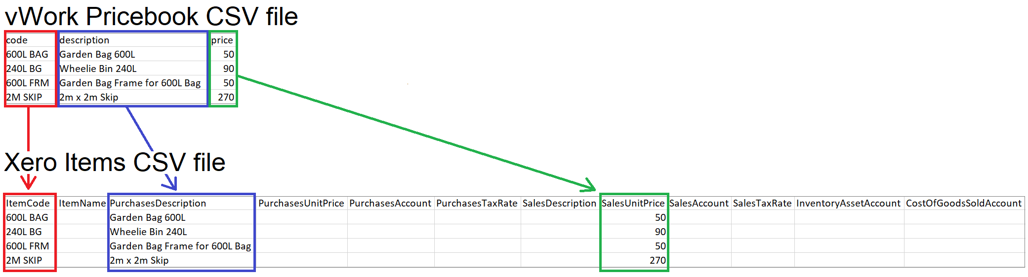Click "240L BG" under the ItemCode column
Screen dimensions: 1028x277
tap(24, 232)
